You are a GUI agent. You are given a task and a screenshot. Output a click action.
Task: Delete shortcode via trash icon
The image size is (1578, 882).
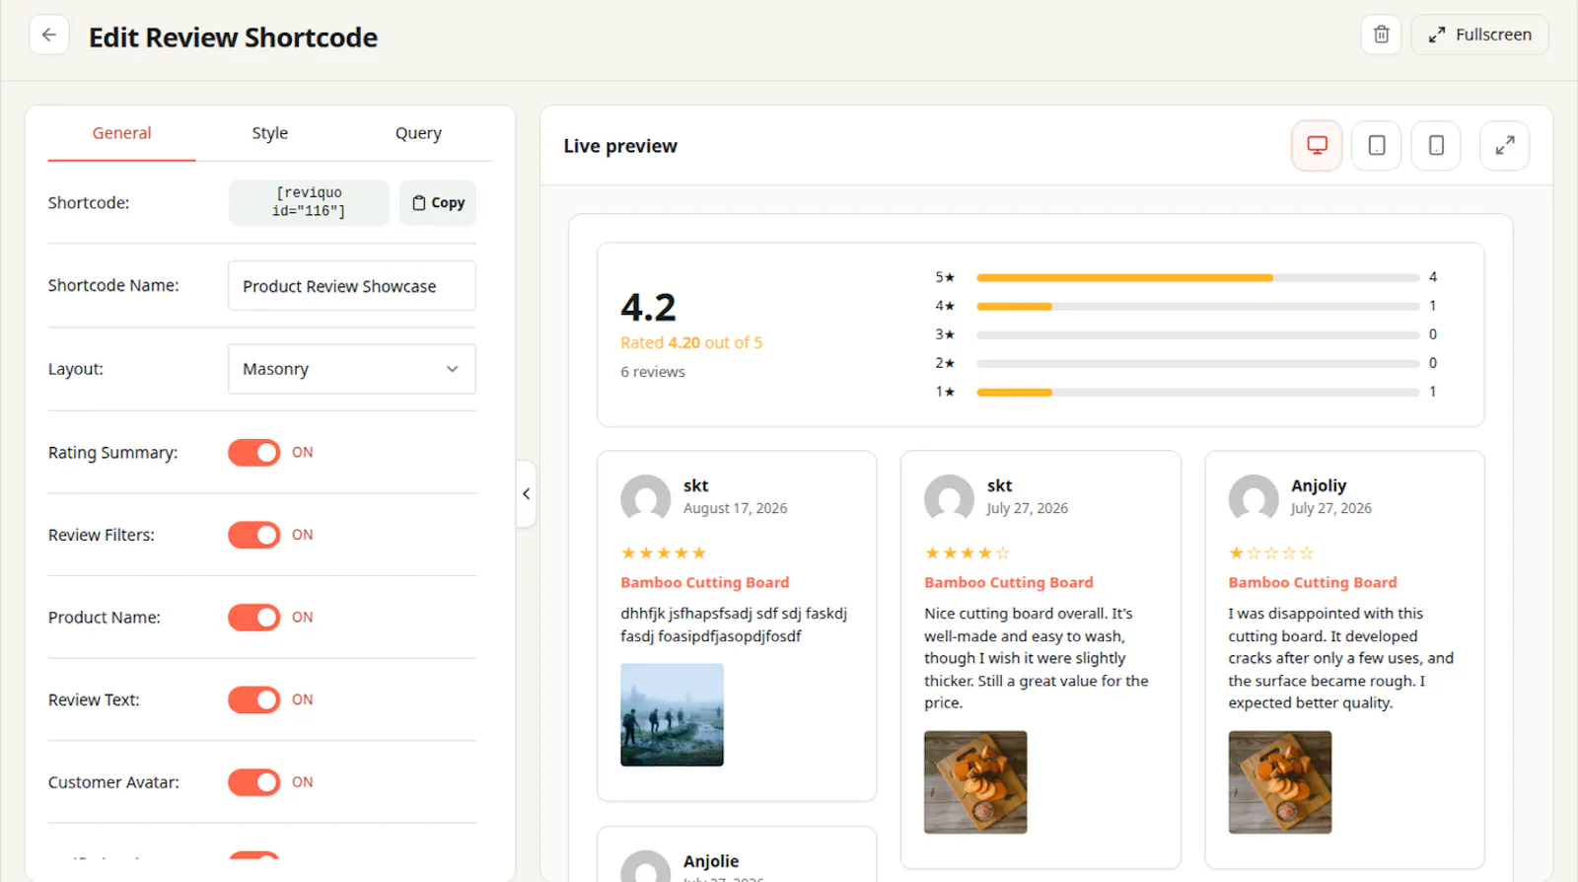coord(1381,35)
